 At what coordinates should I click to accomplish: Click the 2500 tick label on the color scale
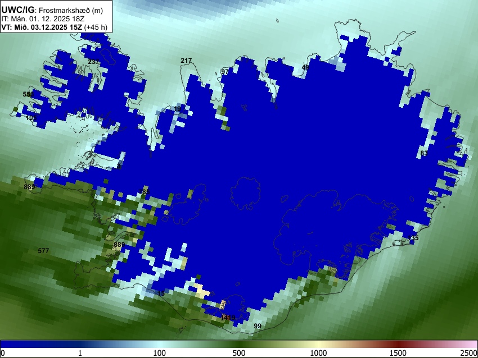pyautogui.click(x=469, y=353)
